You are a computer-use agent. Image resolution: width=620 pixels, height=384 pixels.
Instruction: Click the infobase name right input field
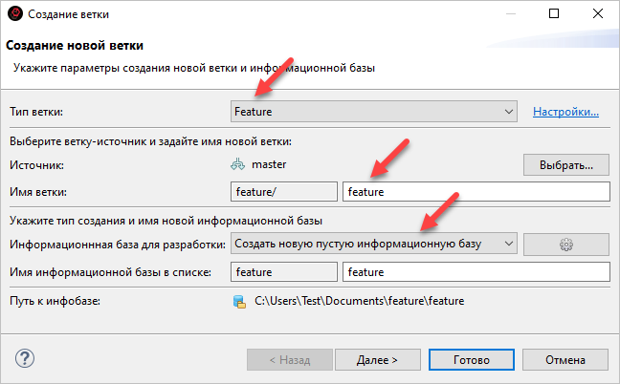coord(476,272)
